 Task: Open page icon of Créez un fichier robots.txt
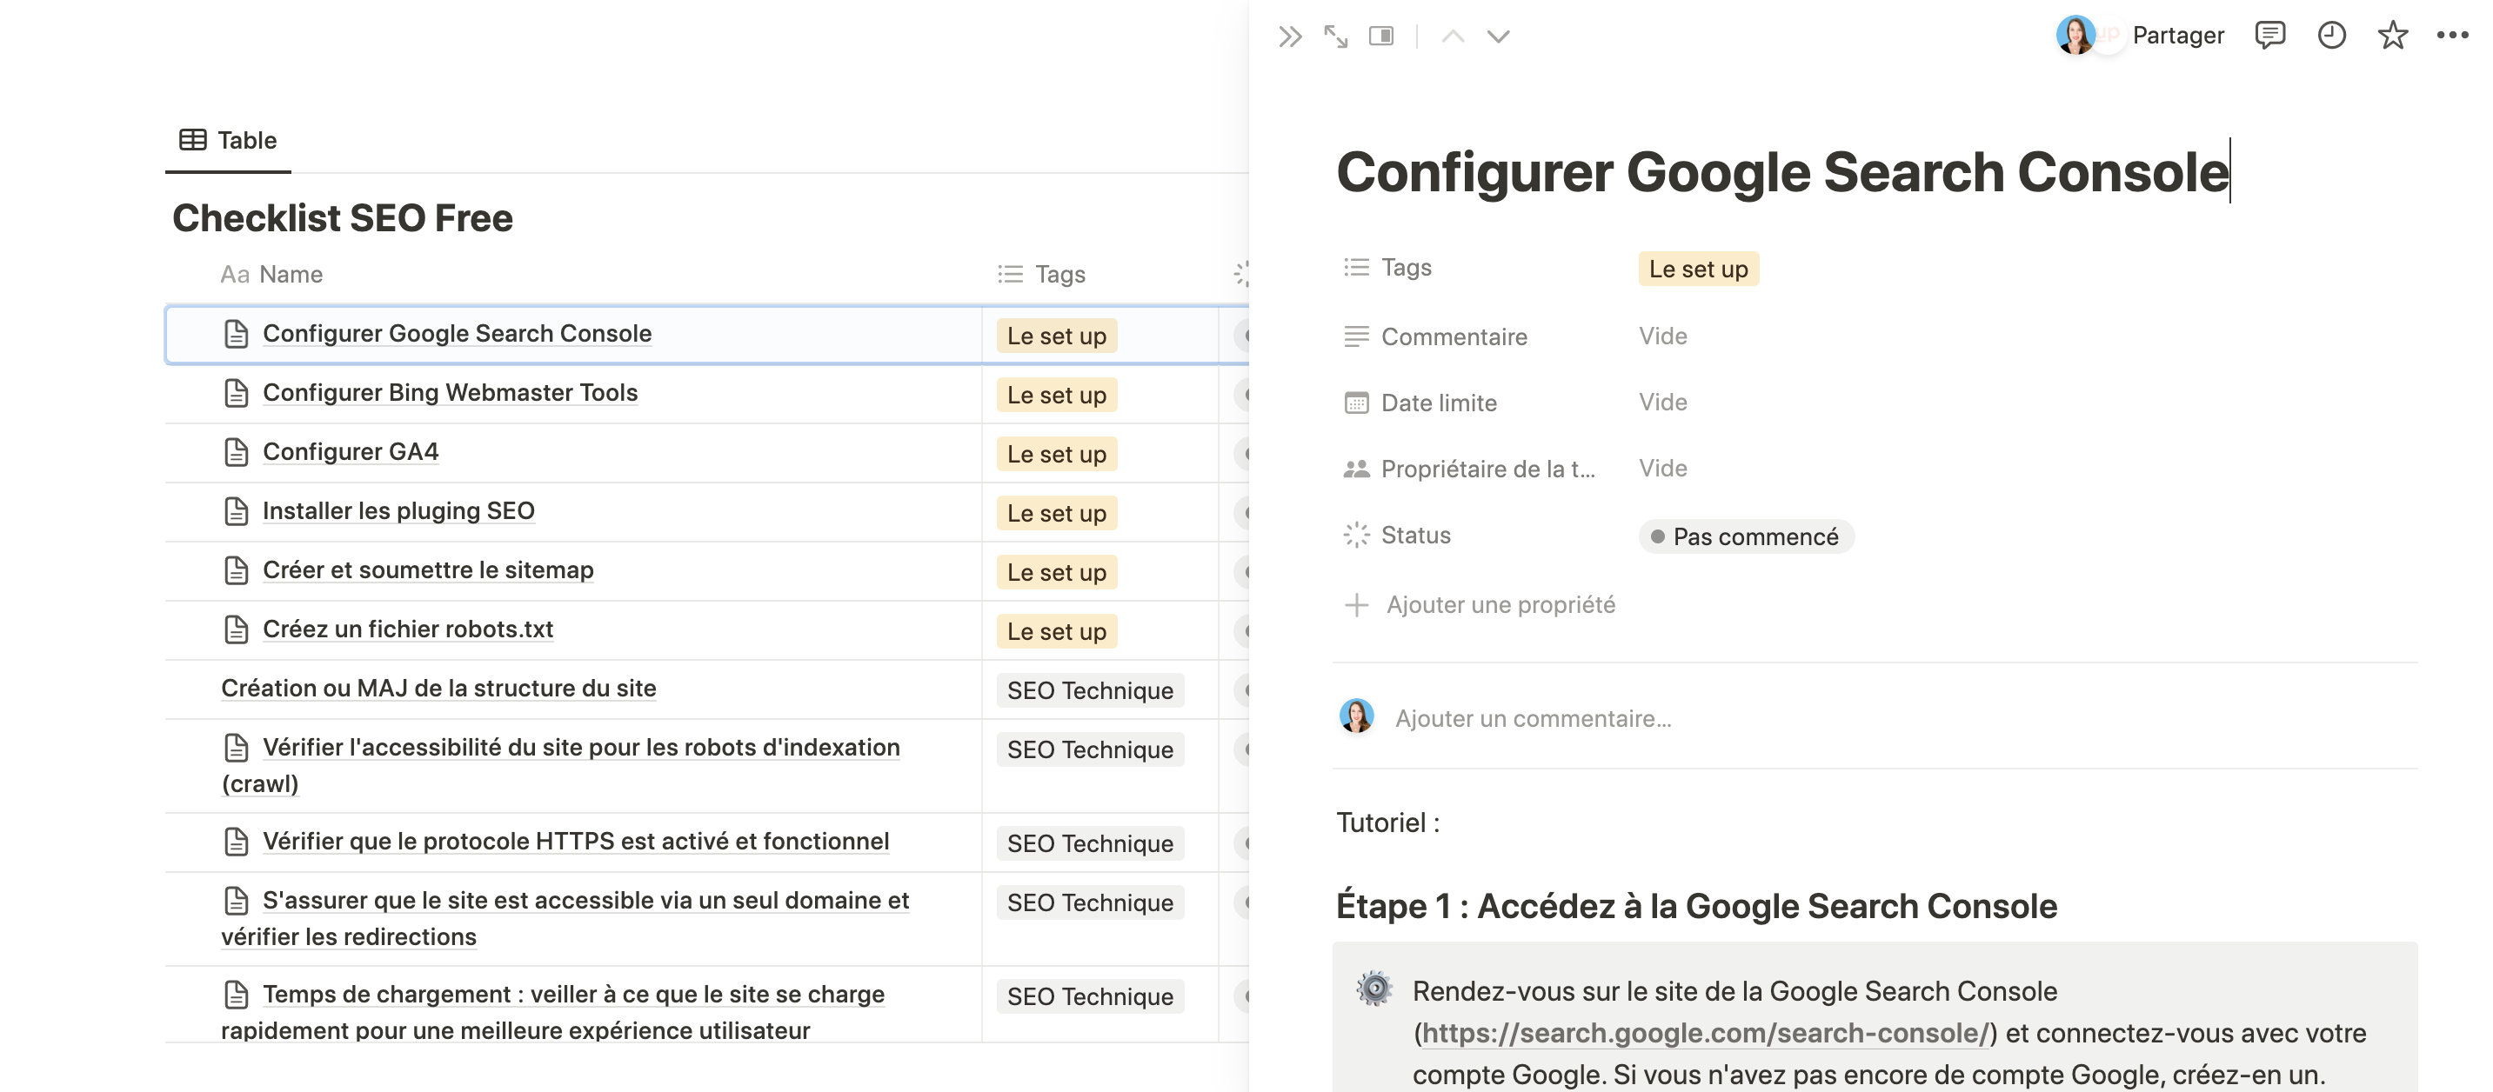pyautogui.click(x=236, y=629)
